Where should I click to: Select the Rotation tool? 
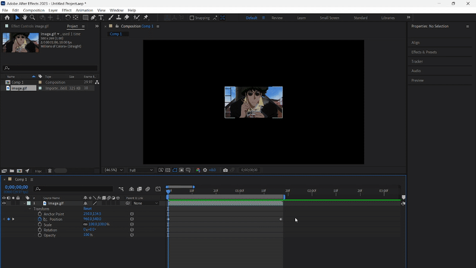click(68, 18)
